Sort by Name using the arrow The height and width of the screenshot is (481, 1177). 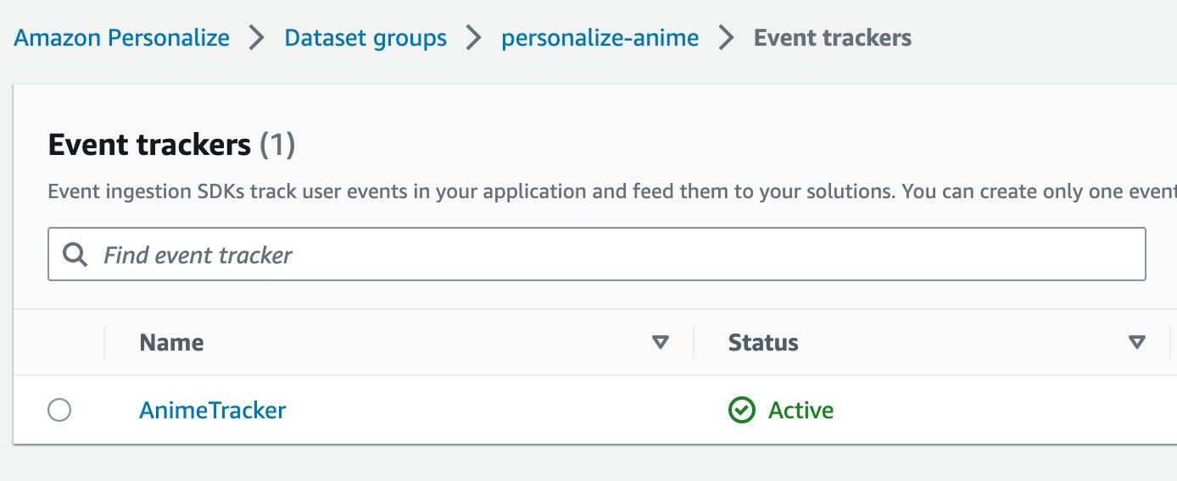661,342
